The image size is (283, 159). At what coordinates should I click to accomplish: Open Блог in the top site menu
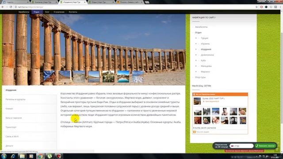click(x=47, y=12)
